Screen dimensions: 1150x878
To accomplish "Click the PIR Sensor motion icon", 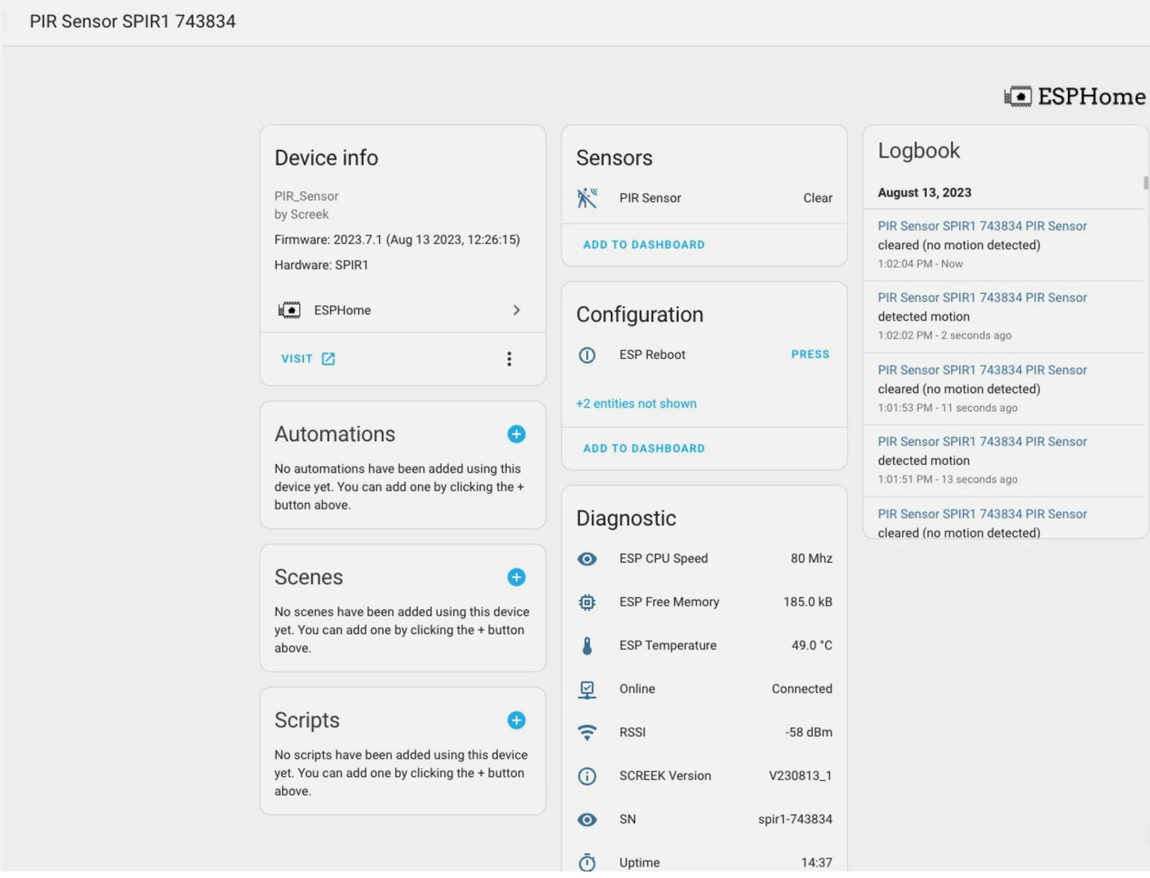I will [587, 198].
